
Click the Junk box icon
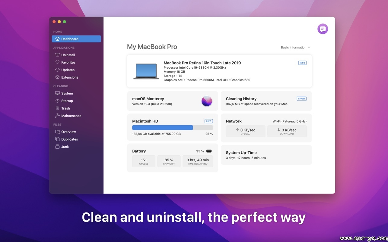(x=57, y=147)
